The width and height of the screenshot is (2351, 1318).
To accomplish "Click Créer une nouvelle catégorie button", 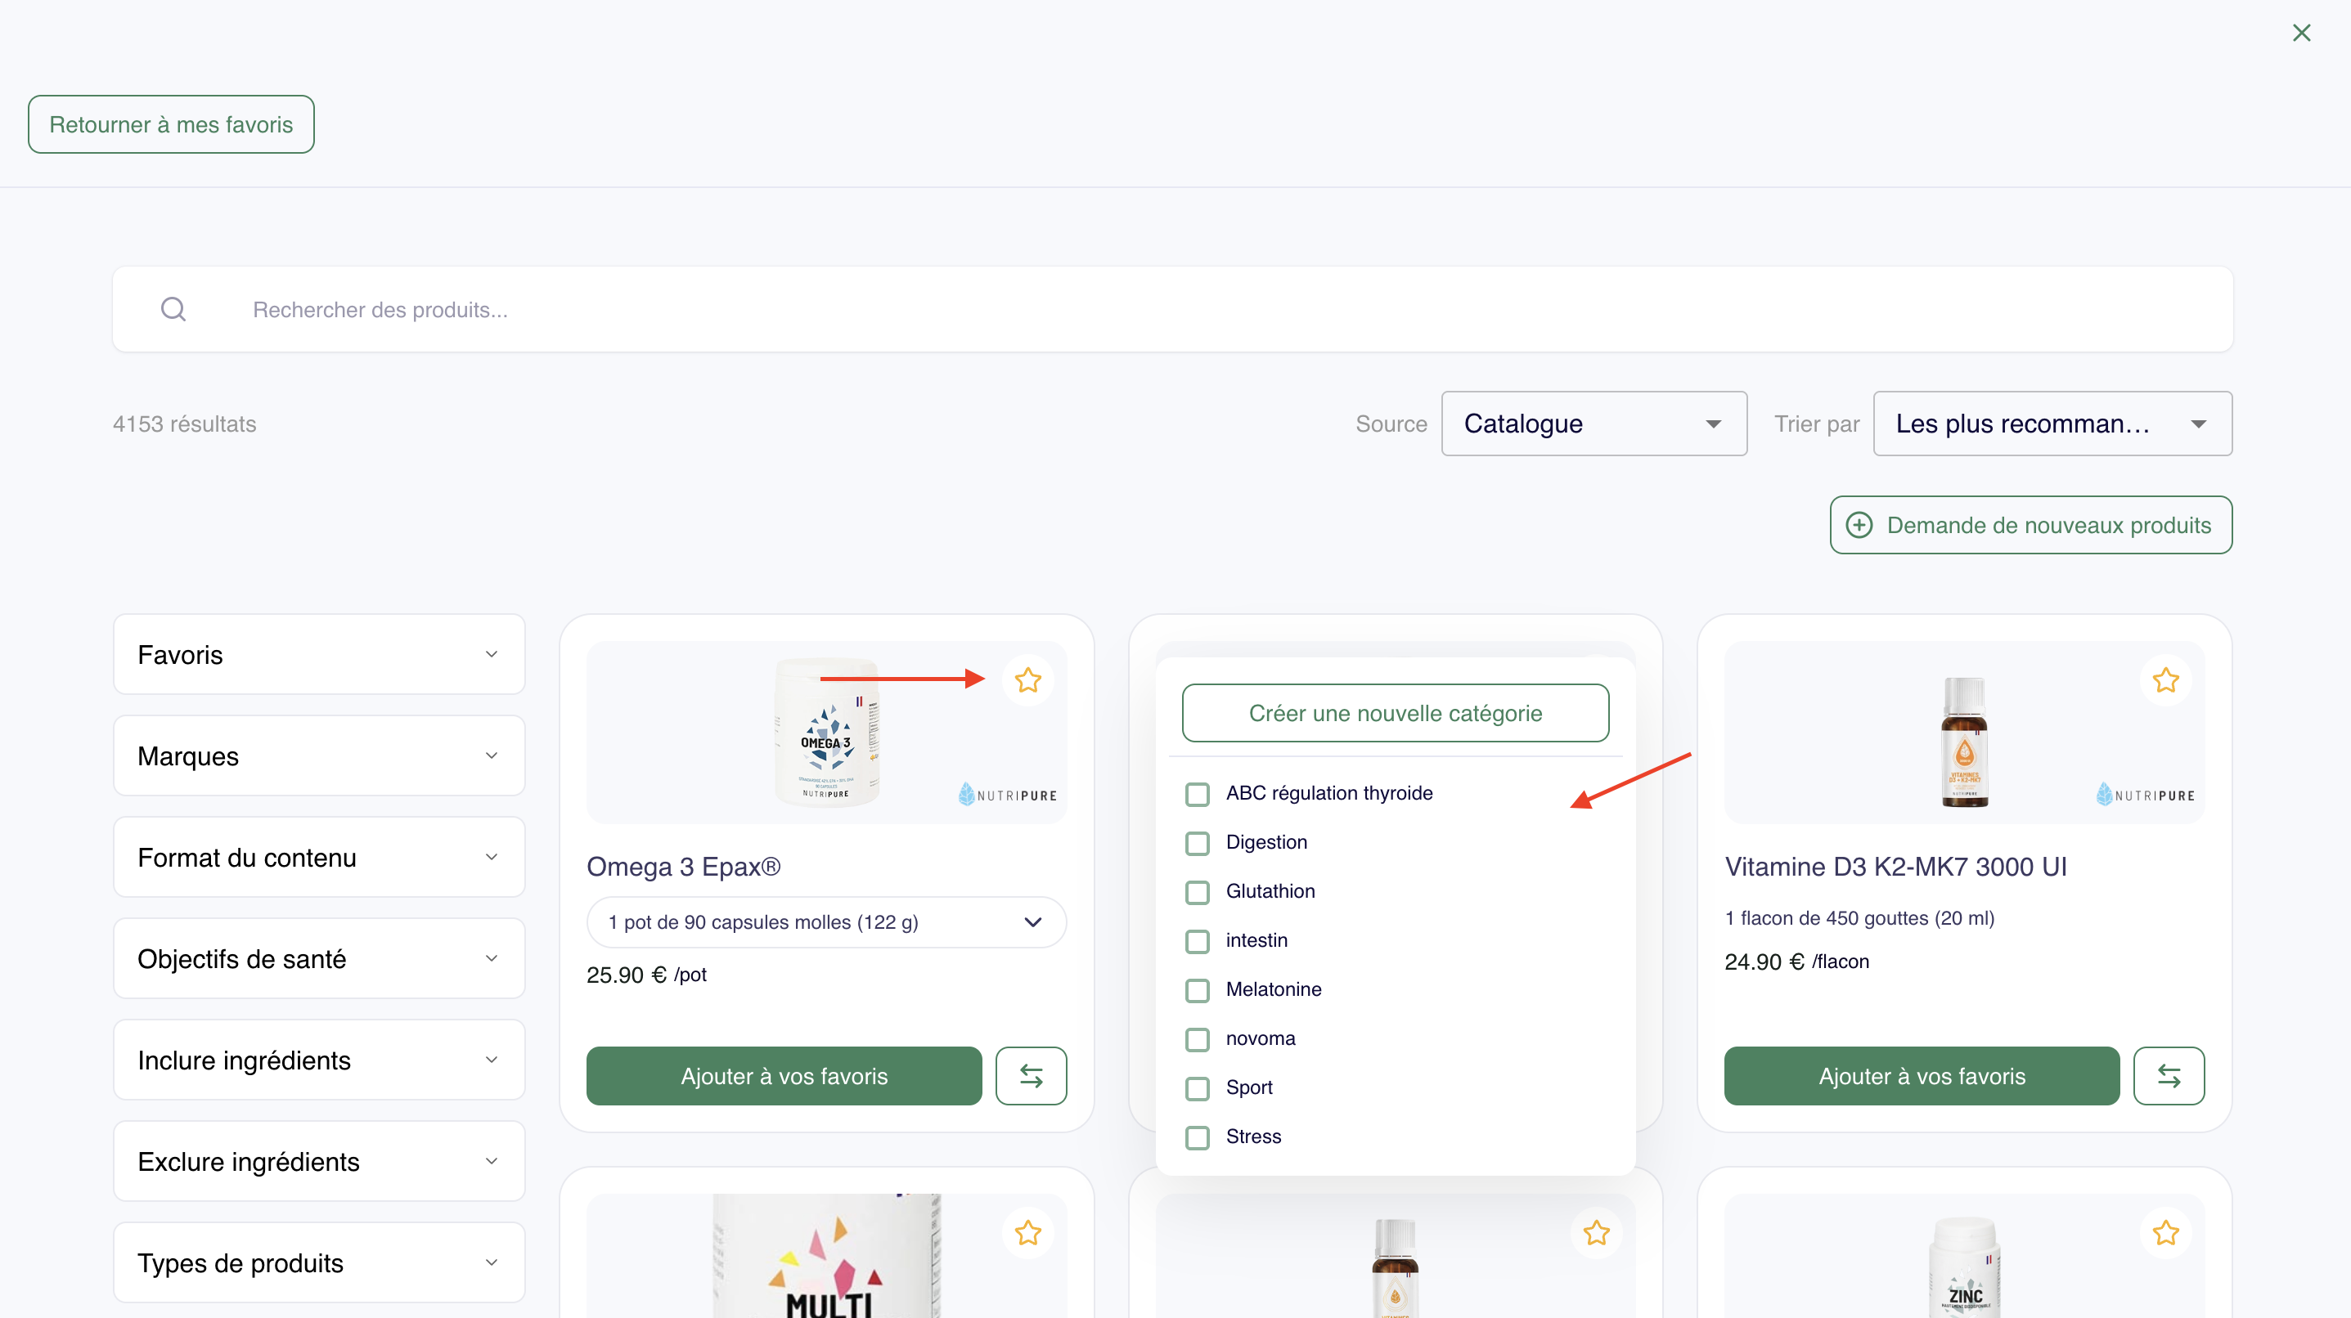I will pos(1395,713).
